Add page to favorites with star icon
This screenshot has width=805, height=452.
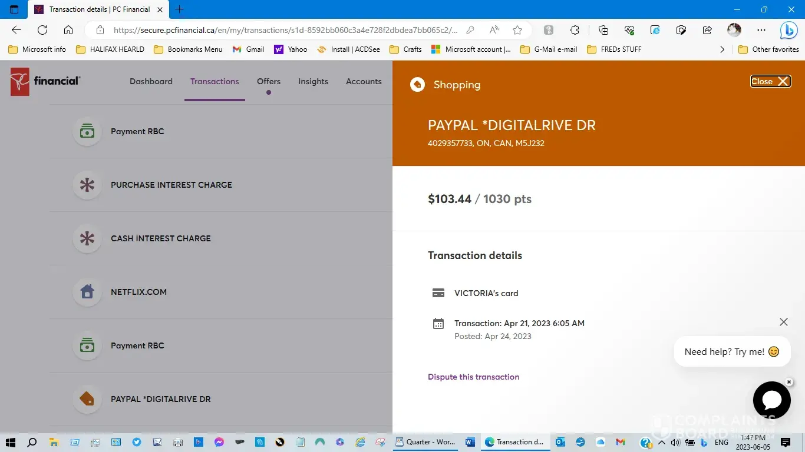pyautogui.click(x=517, y=30)
